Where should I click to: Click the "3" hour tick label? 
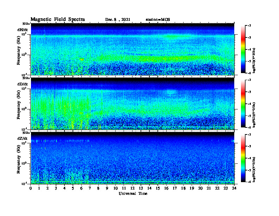coord(56,188)
